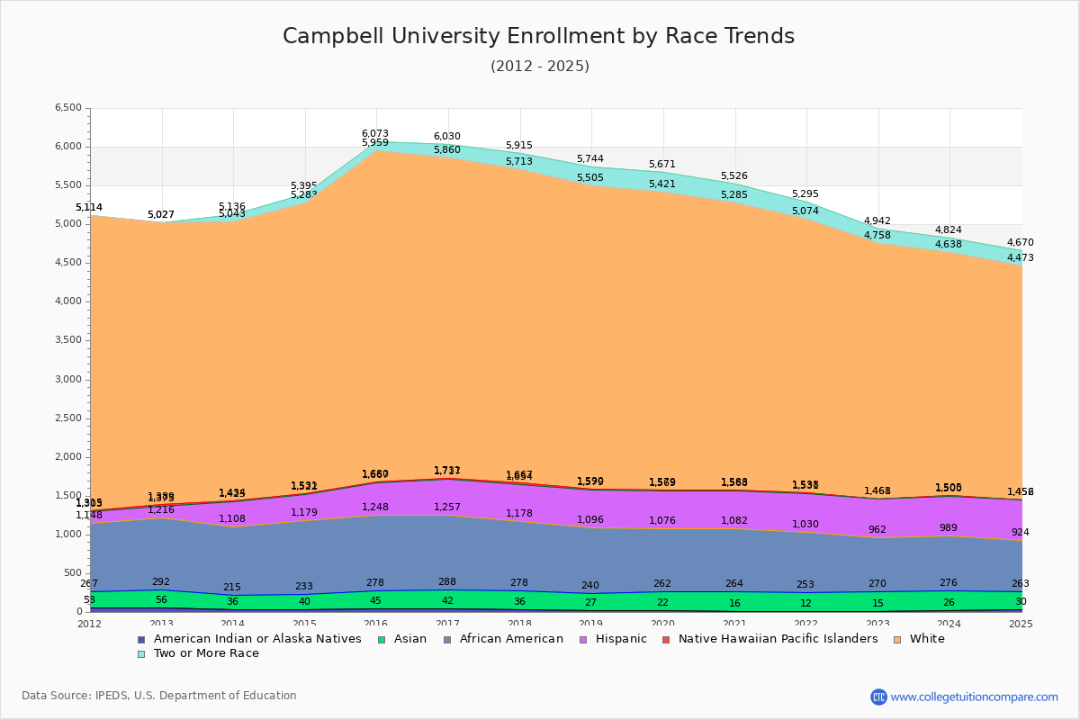Click the teal Two or More Race marker
This screenshot has width=1080, height=720.
(x=140, y=653)
